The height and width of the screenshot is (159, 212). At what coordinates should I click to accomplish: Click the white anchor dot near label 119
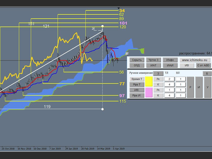(x=102, y=109)
